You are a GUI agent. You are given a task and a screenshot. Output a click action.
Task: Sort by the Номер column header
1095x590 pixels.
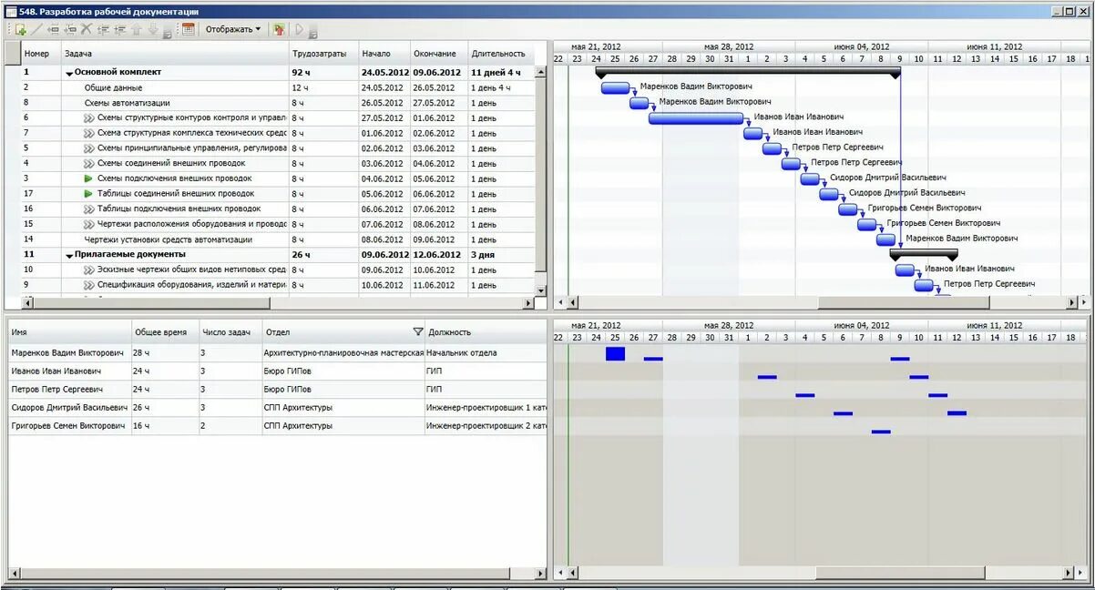[40, 54]
